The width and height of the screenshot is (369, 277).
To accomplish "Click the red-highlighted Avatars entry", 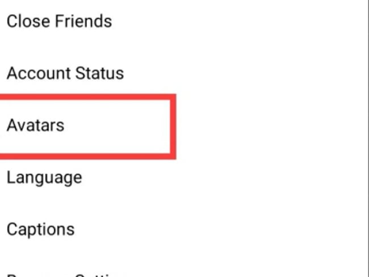I will [x=35, y=125].
